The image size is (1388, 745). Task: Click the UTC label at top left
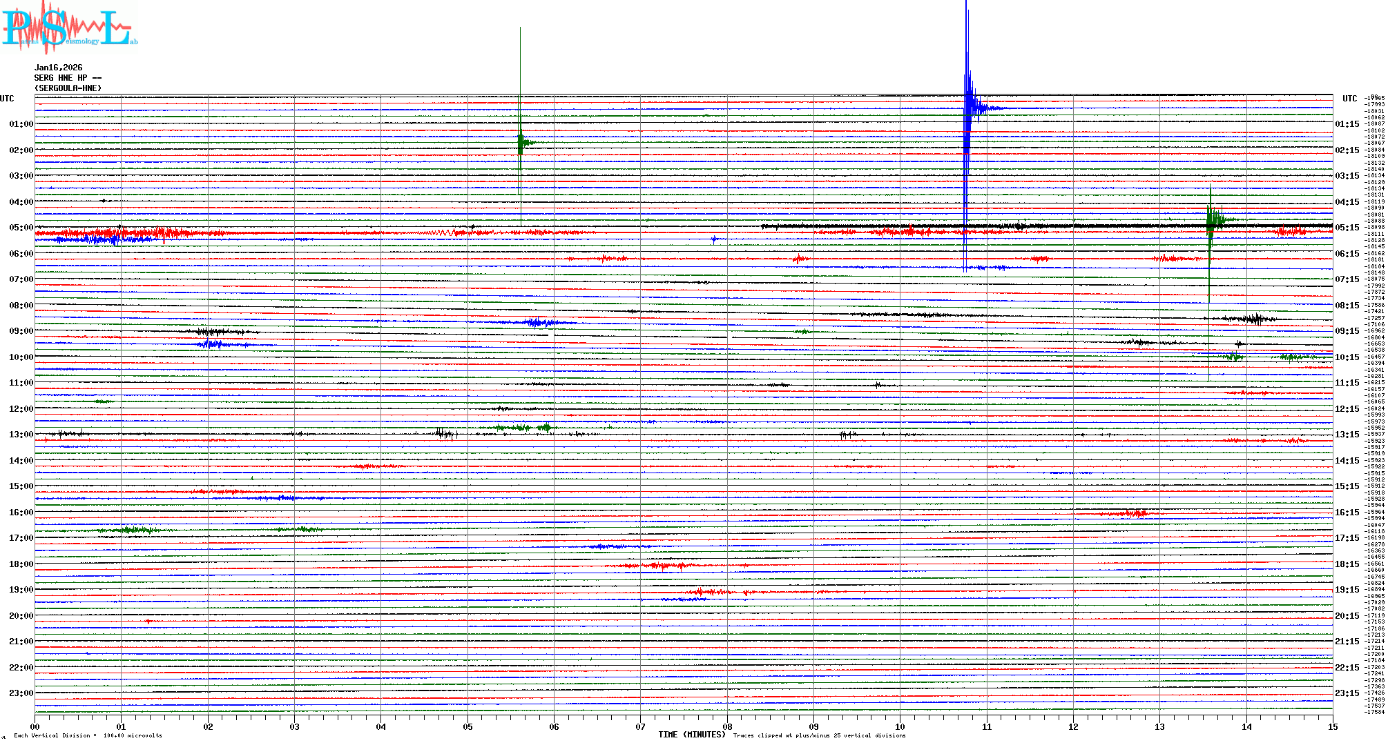coord(7,99)
